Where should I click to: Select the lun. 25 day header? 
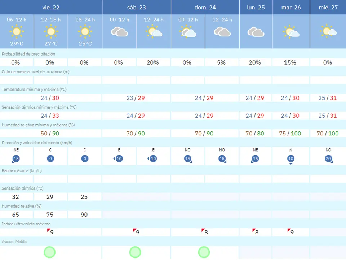256,7
